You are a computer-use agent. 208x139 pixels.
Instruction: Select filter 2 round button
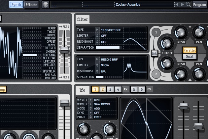156,74
